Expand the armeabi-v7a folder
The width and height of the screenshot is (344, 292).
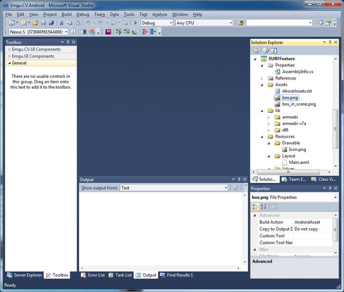[x=269, y=124]
